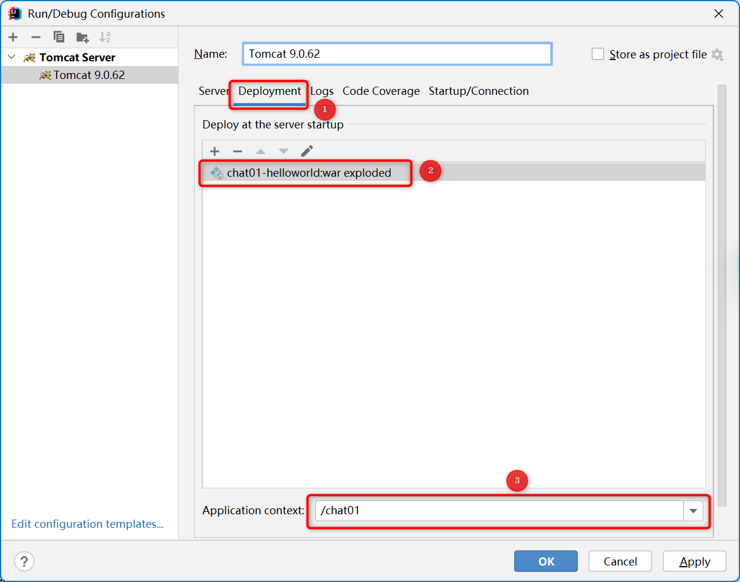Add a deployment artifact with plus
Screen dimensions: 740x582
coord(215,151)
